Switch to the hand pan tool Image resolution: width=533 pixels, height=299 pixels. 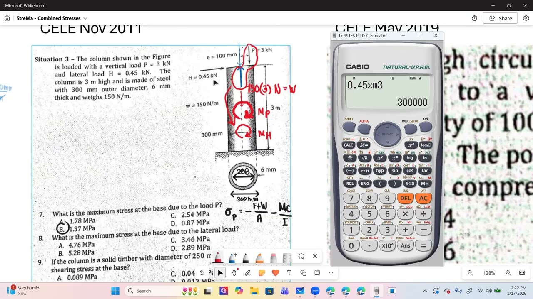234,273
